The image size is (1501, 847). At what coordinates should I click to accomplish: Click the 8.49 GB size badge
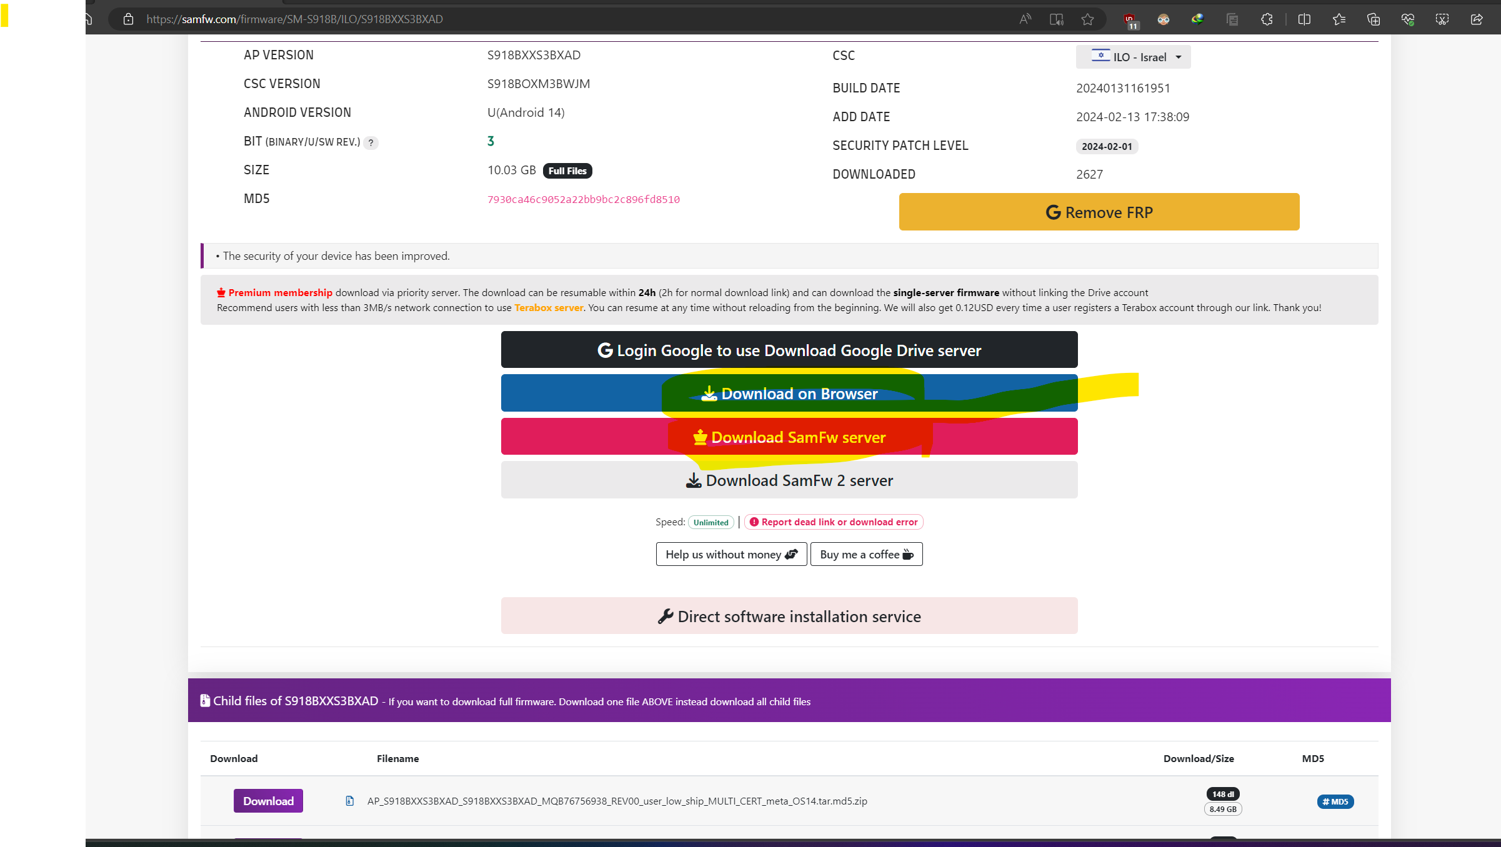1223,809
